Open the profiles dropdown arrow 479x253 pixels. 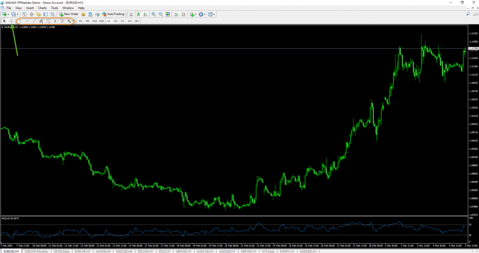coord(18,14)
